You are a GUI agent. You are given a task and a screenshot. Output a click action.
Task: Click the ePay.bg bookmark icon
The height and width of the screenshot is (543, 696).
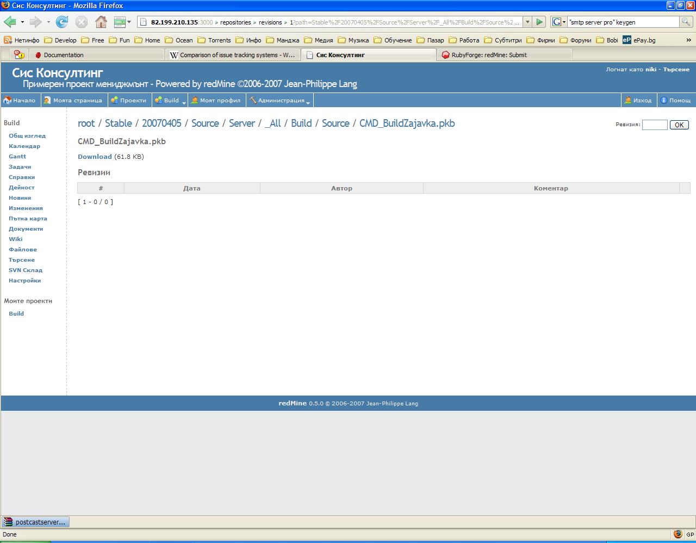pos(627,40)
